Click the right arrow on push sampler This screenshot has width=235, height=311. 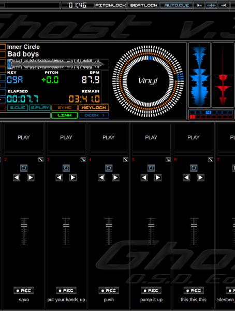(x=115, y=177)
